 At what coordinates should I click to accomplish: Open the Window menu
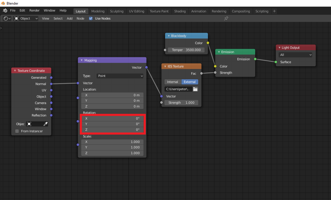(x=49, y=11)
